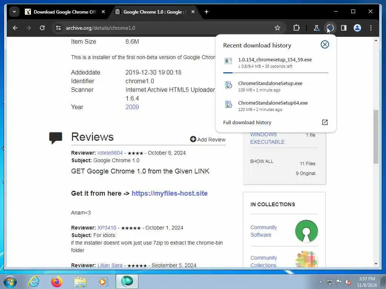Viewport: 386px width, 289px height.
Task: Select the ChromeStandaloneSetup.exe download entry
Action: pyautogui.click(x=276, y=87)
